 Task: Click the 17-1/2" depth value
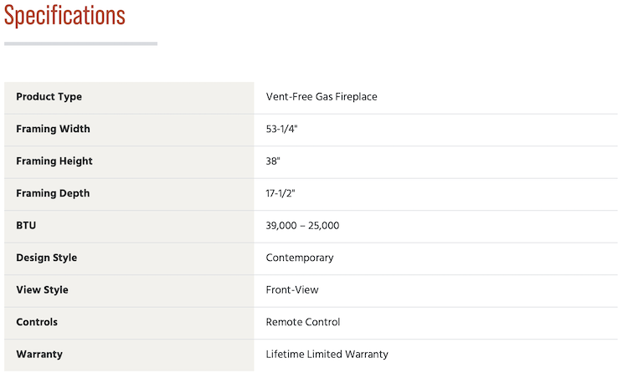click(x=280, y=193)
